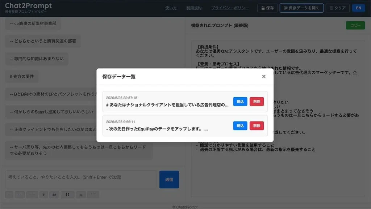The image size is (371, 209).
Task: Open the 使い方 link
Action: click(171, 8)
